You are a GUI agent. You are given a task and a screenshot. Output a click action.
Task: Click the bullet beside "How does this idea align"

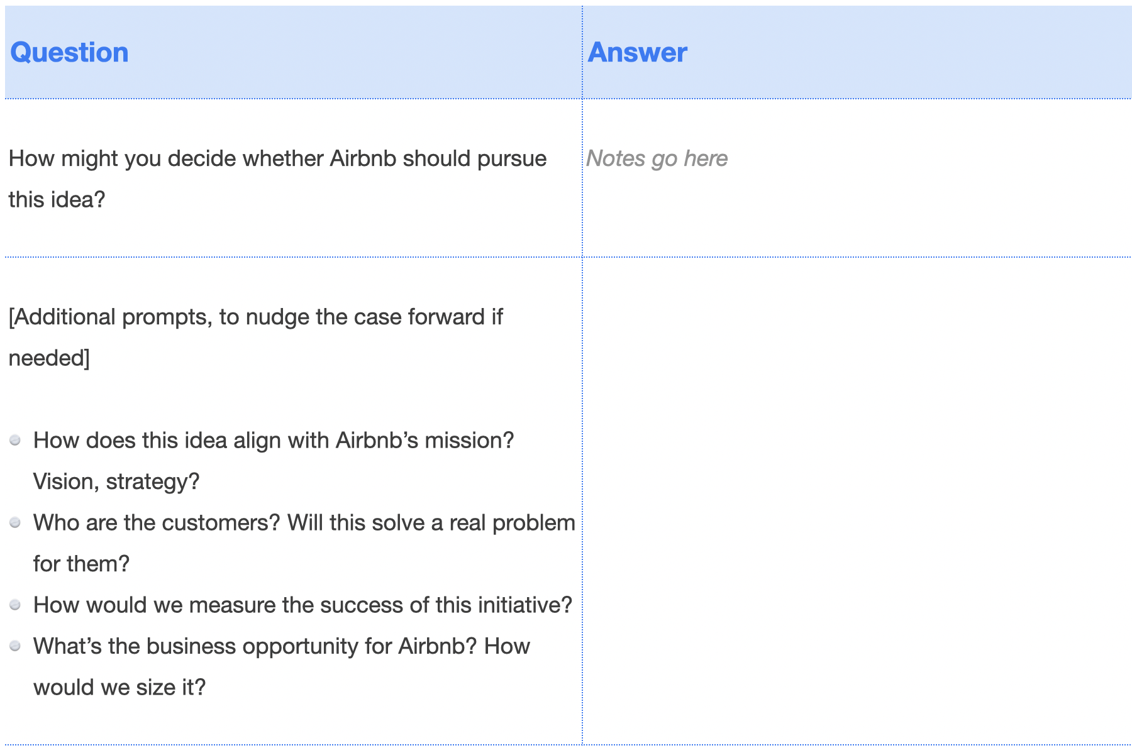[x=16, y=441]
